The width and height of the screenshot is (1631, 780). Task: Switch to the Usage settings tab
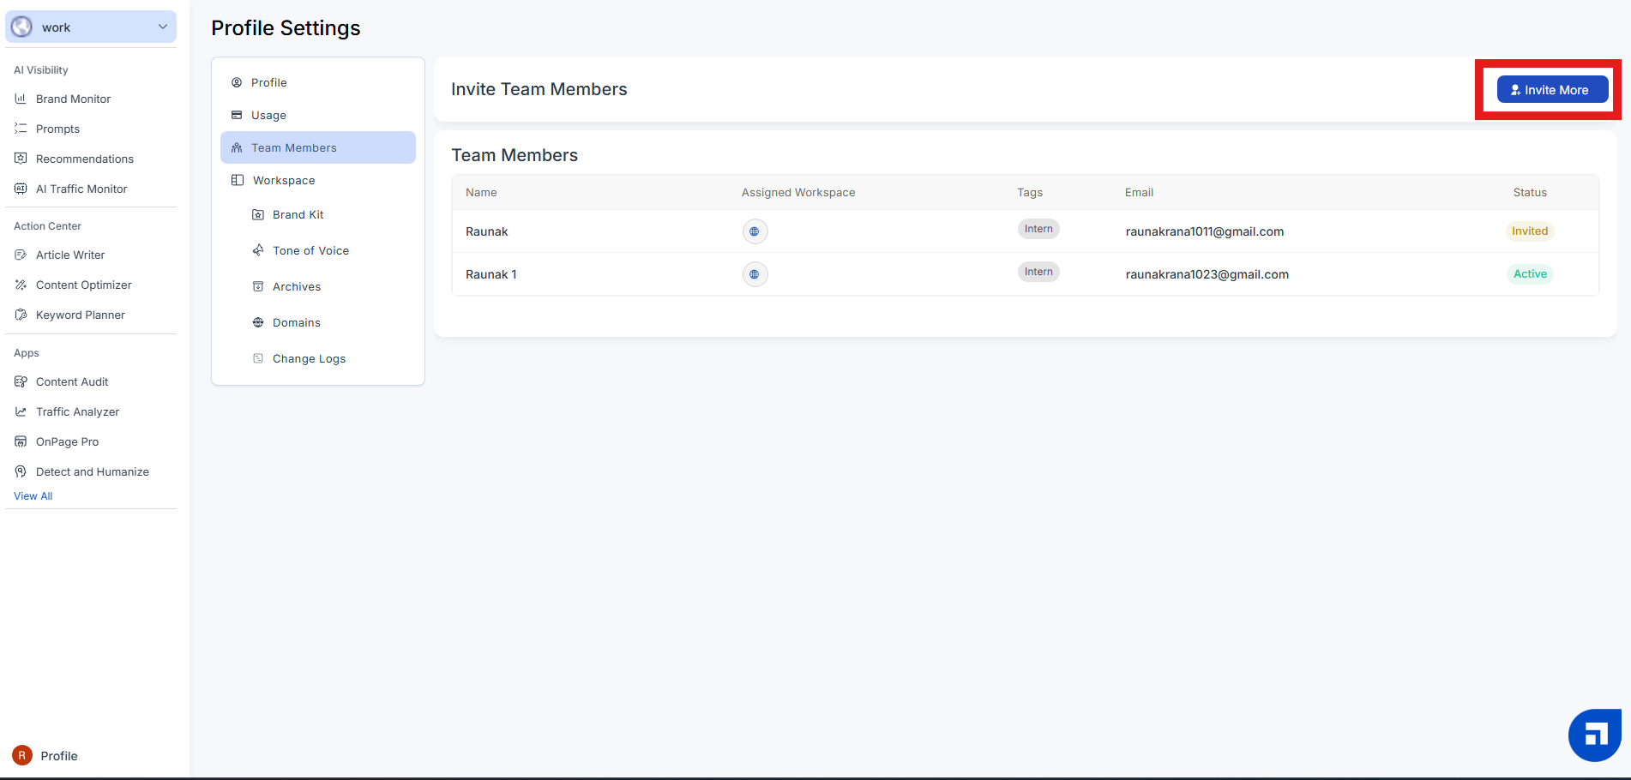[x=268, y=115]
